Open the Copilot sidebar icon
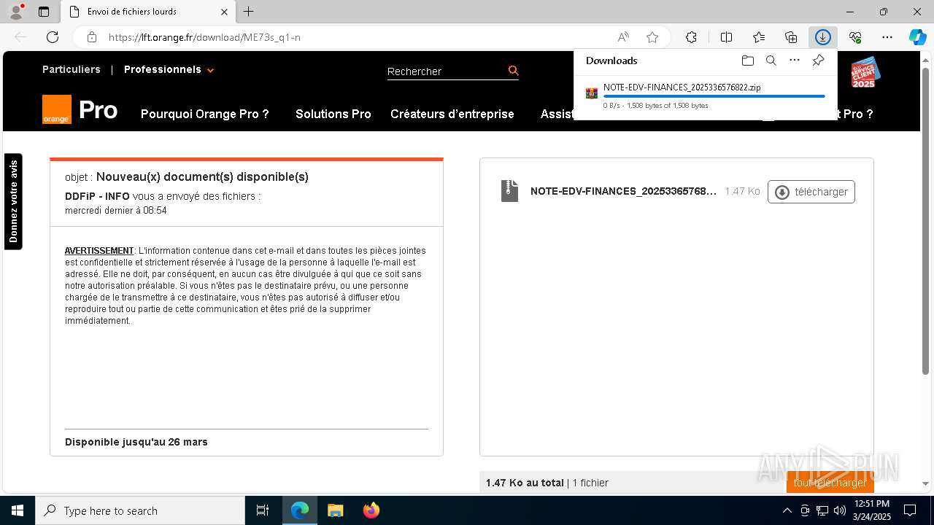 tap(917, 37)
